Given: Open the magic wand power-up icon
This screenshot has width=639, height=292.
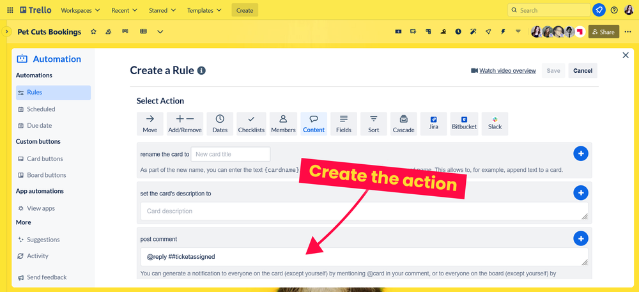Looking at the screenshot, I should tap(473, 31).
